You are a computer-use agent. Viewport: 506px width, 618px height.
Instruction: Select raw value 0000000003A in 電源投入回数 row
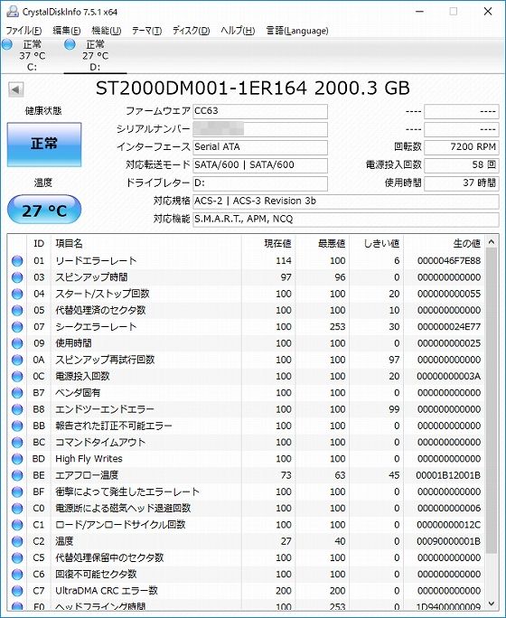pyautogui.click(x=449, y=377)
